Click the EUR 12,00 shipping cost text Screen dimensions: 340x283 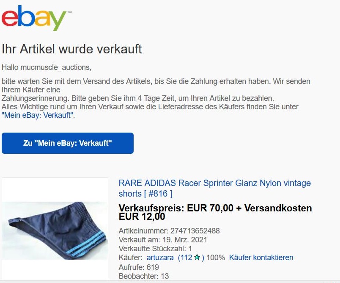(142, 216)
